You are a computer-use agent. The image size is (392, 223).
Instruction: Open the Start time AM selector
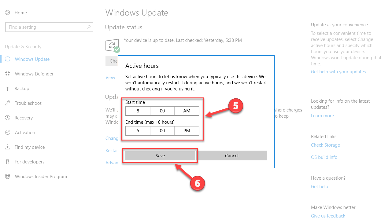tap(187, 111)
